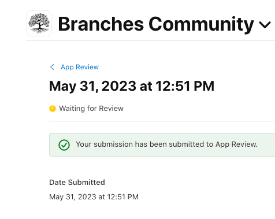275x219 pixels.
Task: Click the Branches Community tree app icon
Action: (x=39, y=23)
